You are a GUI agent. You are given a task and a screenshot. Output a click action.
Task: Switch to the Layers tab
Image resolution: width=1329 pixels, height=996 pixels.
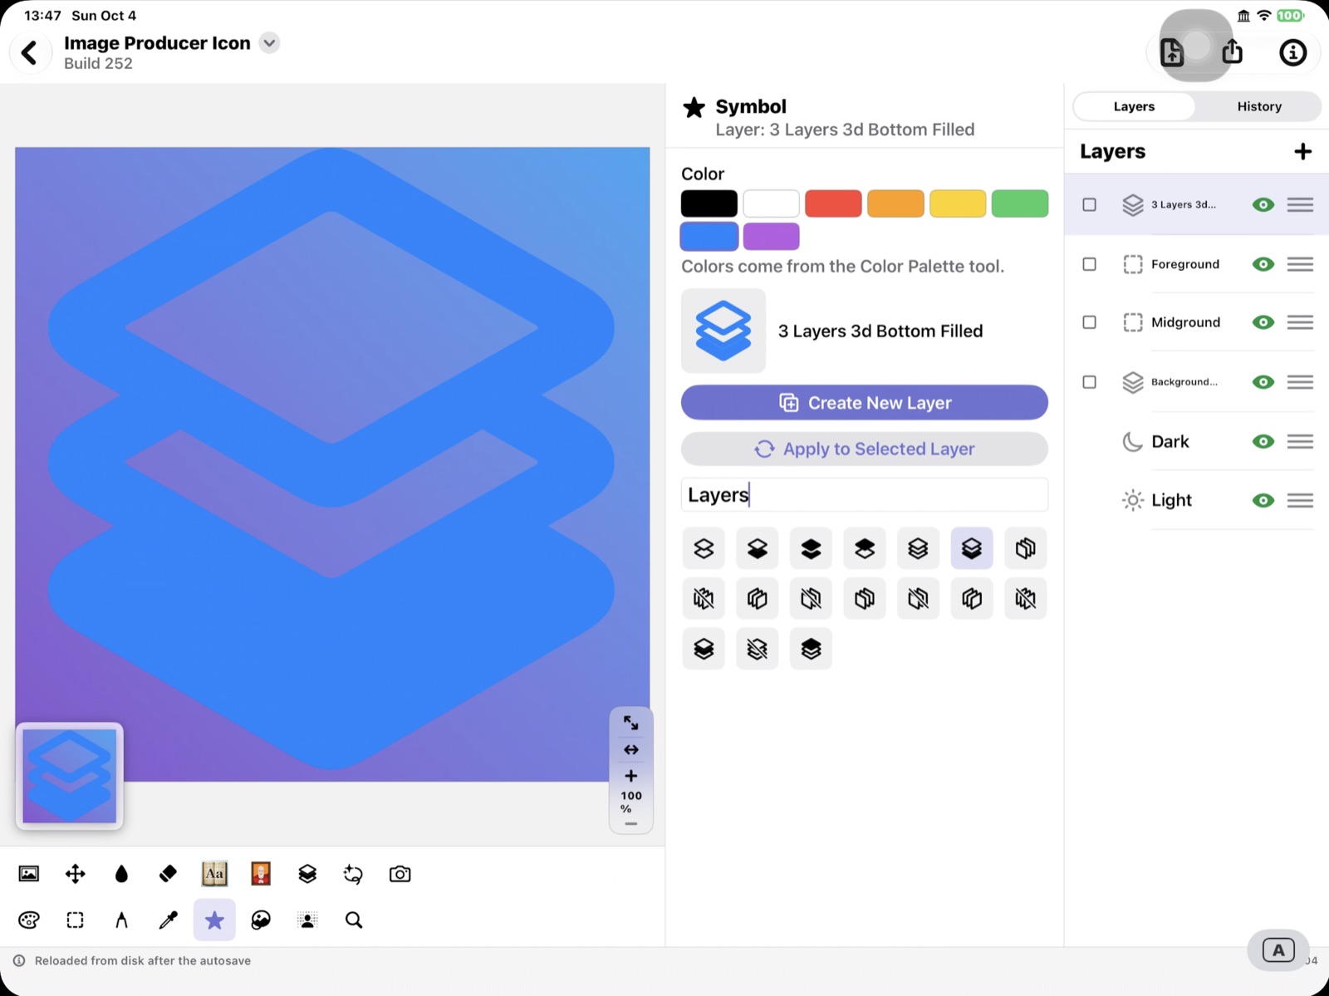pos(1134,106)
